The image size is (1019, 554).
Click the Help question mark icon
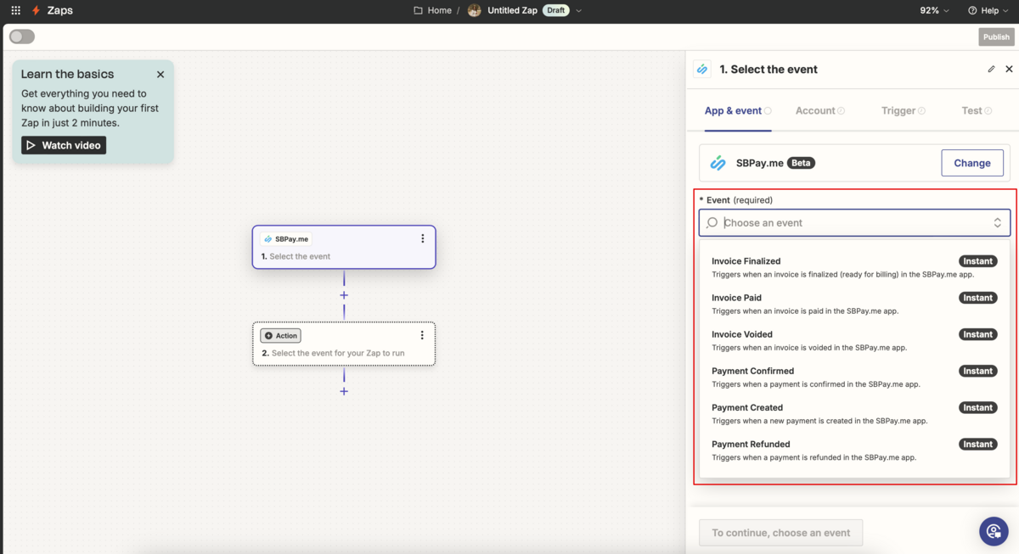click(x=972, y=10)
